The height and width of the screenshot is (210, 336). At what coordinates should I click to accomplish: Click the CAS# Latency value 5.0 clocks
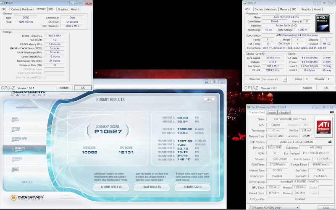pos(55,44)
